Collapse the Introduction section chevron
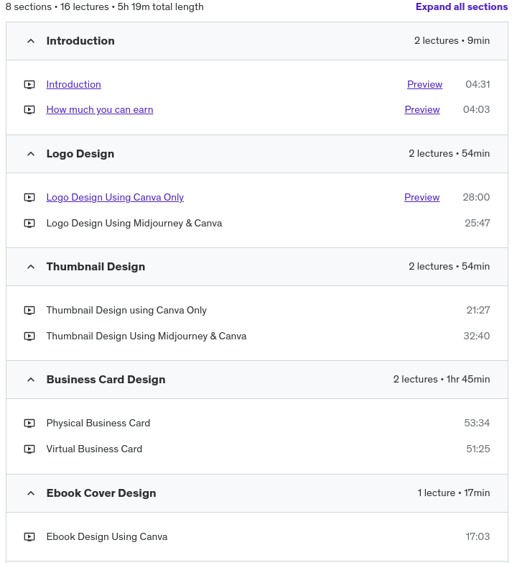The height and width of the screenshot is (563, 512). click(x=31, y=41)
